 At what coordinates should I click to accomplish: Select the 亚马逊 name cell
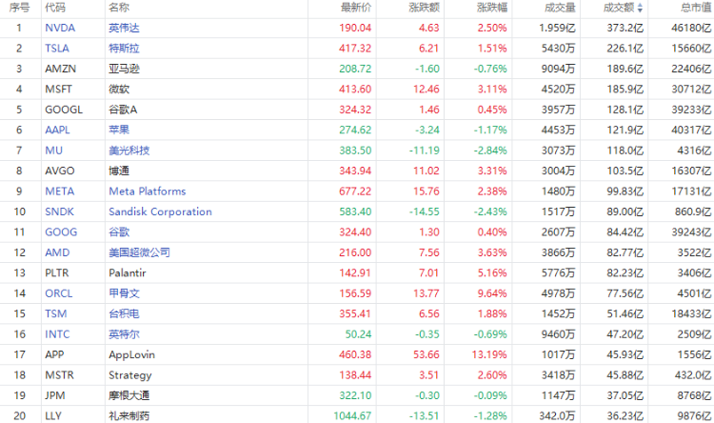(124, 69)
